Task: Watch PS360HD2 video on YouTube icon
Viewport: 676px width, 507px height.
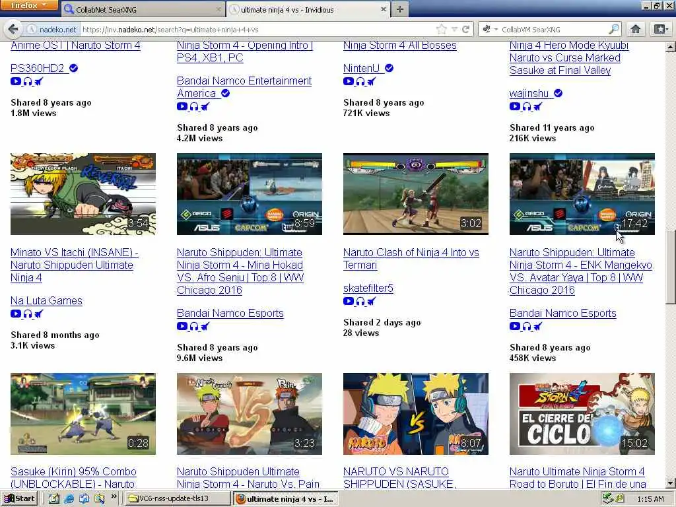Action: tap(16, 81)
